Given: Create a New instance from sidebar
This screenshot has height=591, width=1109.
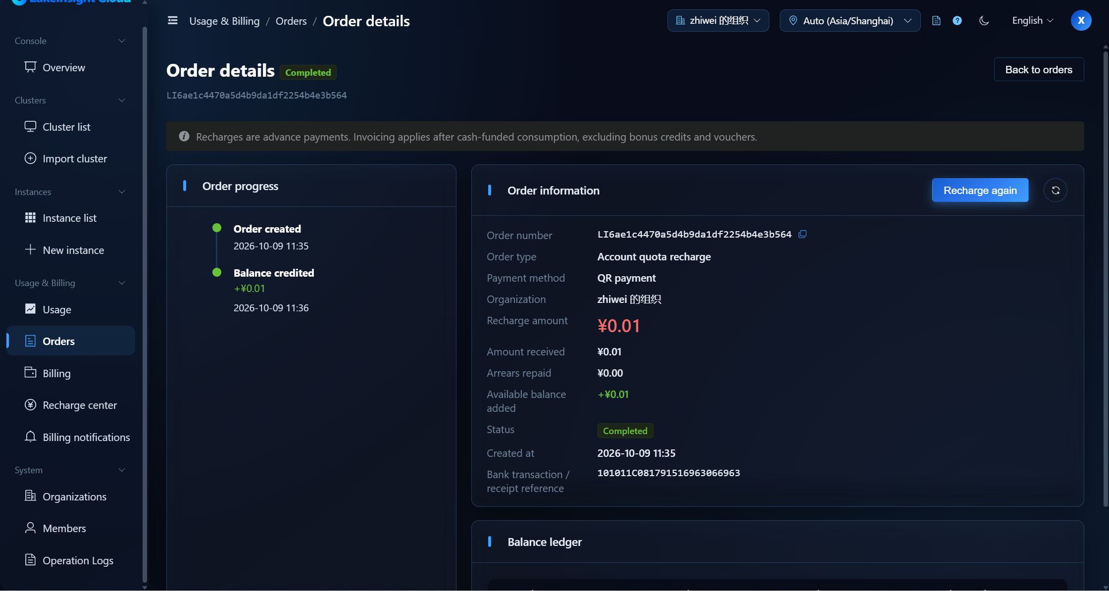Looking at the screenshot, I should click(70, 250).
